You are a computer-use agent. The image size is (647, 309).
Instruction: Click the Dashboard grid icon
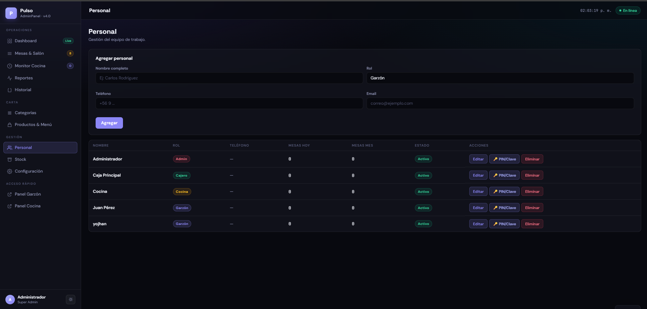[9, 41]
